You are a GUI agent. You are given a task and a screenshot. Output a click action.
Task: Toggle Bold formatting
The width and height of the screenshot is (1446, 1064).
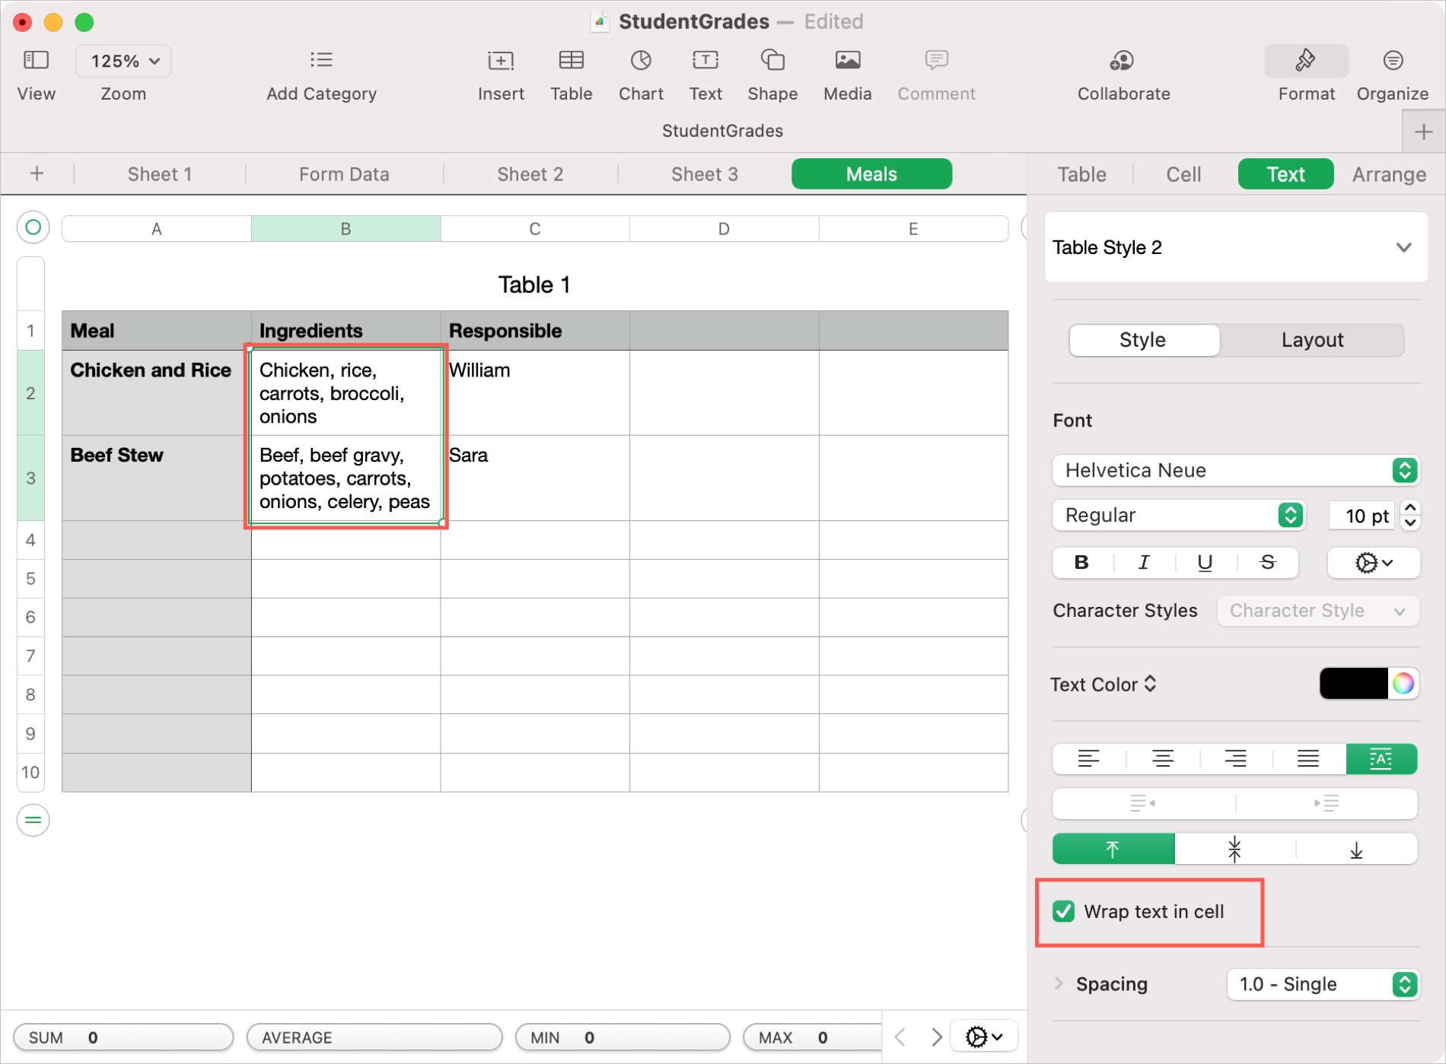coord(1081,563)
